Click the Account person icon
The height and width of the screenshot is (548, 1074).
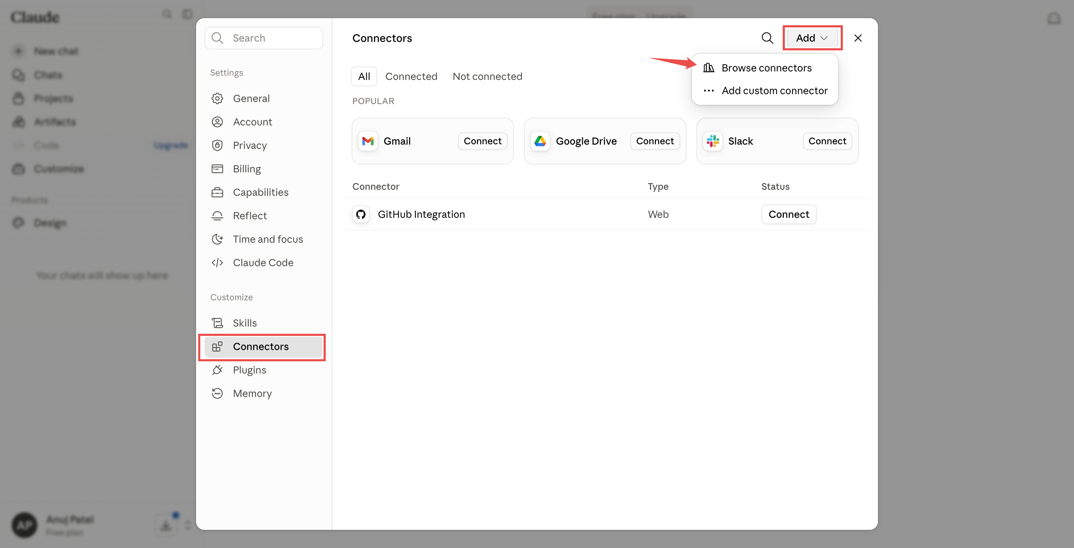(217, 122)
